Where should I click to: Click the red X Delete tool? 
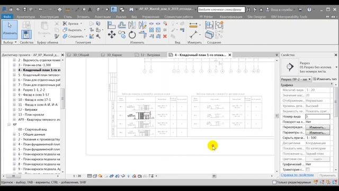[x=165, y=36]
